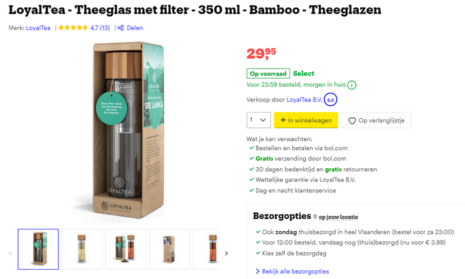This screenshot has width=465, height=279.
Task: Select the purple box packaging thumbnail
Action: [169, 249]
